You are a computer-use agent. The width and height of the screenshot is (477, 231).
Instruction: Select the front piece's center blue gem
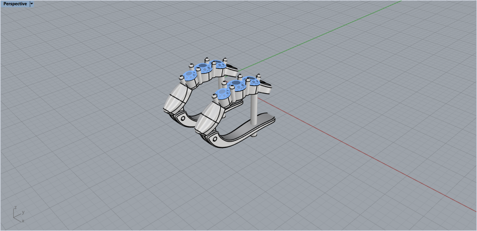(237, 84)
